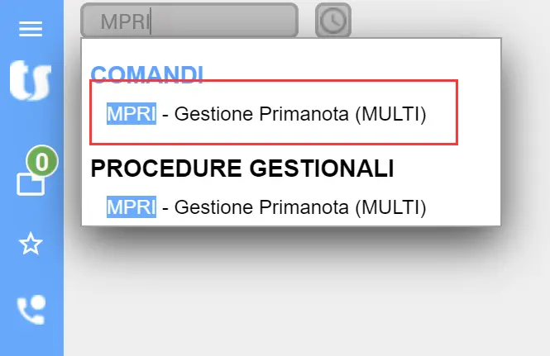Click highlighted MPRI code in the COMANDI result
This screenshot has width=550, height=356.
click(131, 114)
